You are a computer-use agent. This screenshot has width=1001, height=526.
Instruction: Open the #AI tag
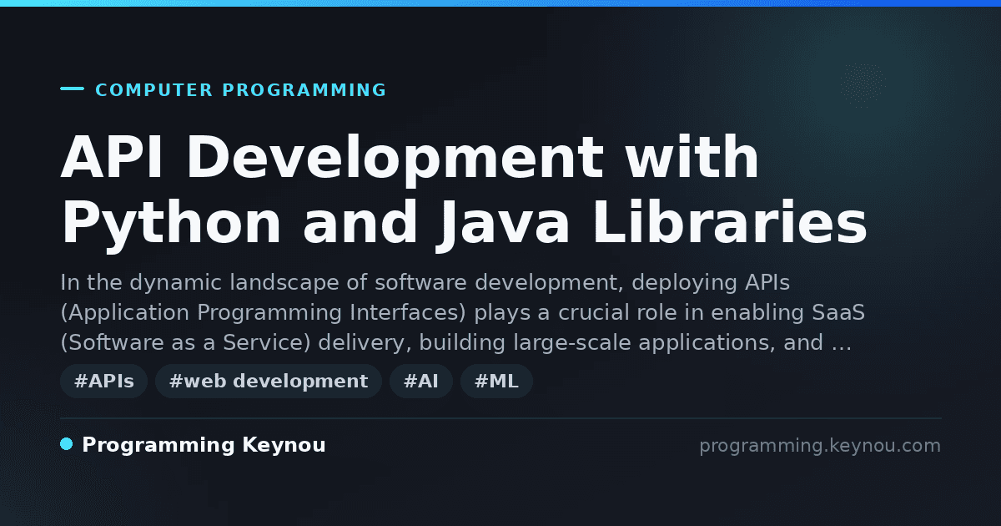421,382
